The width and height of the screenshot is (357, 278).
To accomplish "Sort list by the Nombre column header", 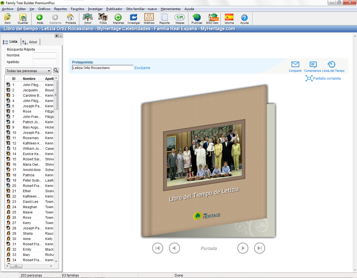I will click(32, 79).
